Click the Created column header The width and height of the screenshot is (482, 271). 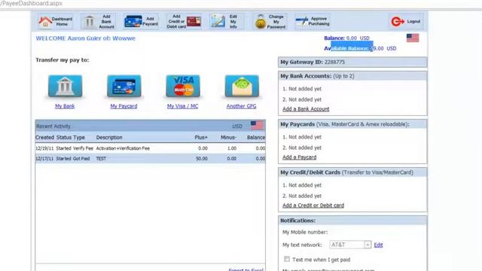click(x=44, y=137)
